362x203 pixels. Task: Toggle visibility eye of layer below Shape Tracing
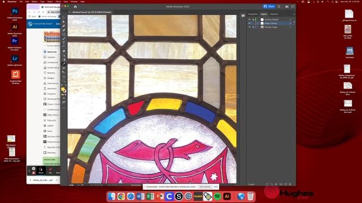pos(249,27)
